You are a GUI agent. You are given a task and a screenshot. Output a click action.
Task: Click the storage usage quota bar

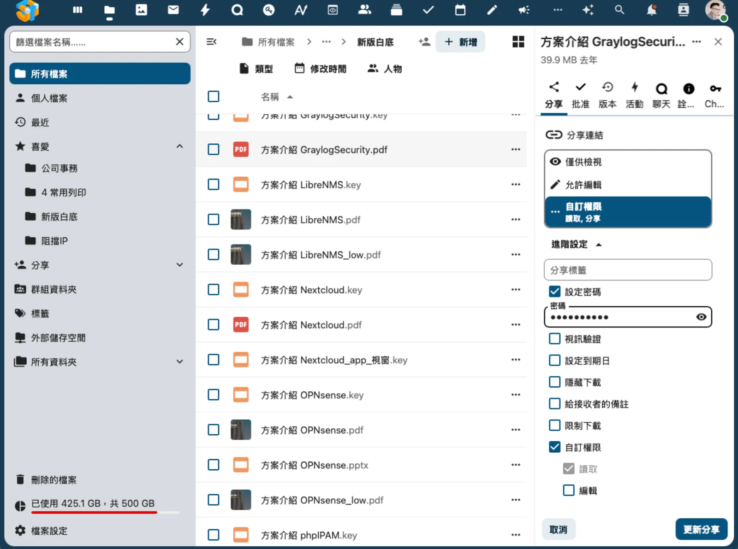click(105, 512)
